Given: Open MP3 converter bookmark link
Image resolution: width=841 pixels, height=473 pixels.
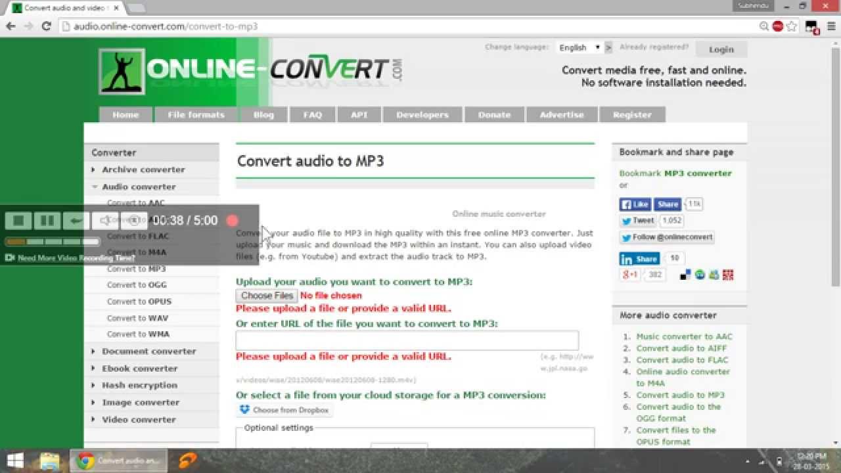Looking at the screenshot, I should coord(698,173).
